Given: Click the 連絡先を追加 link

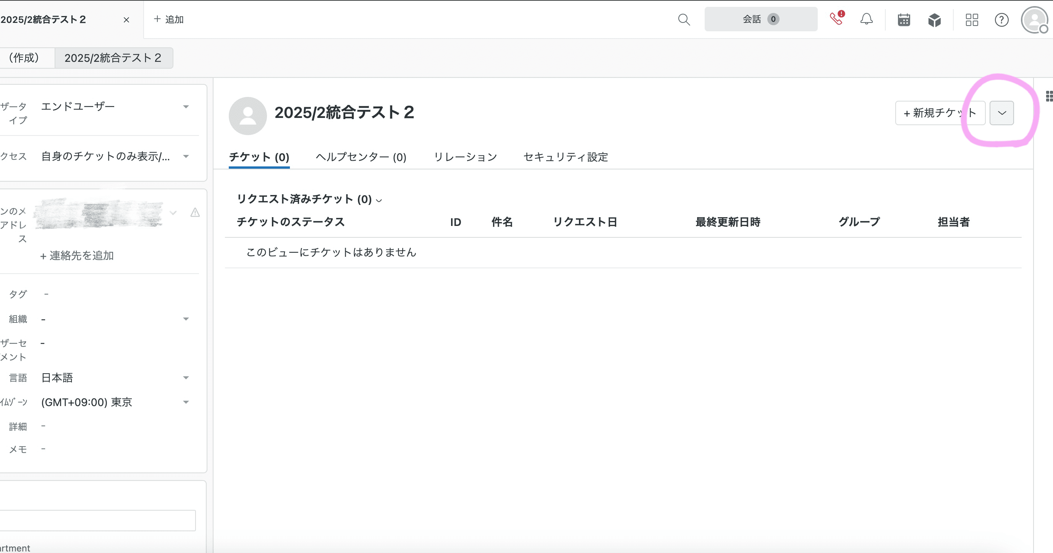Looking at the screenshot, I should pos(77,256).
